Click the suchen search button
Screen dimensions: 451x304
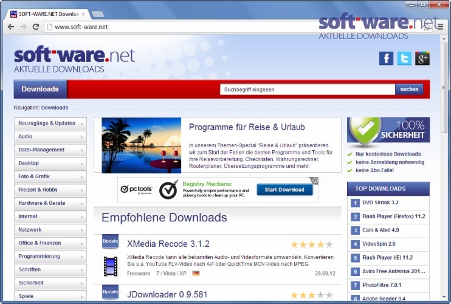click(x=409, y=89)
